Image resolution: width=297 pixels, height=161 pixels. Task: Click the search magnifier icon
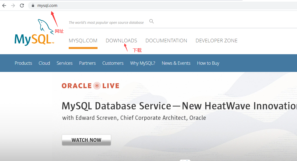click(151, 21)
